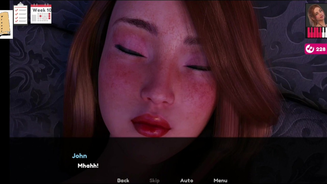Toggle Auto advance mode

click(187, 180)
